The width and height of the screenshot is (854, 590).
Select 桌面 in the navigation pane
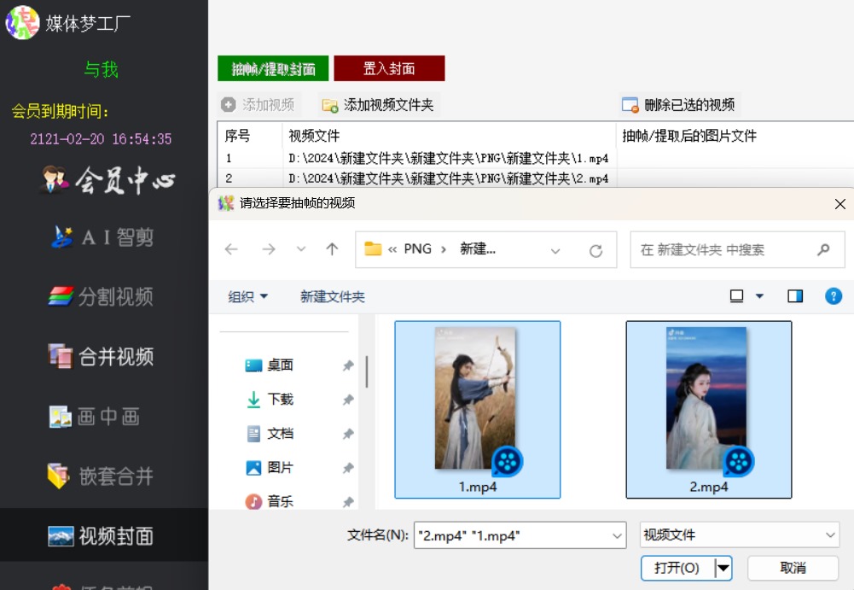click(x=270, y=365)
